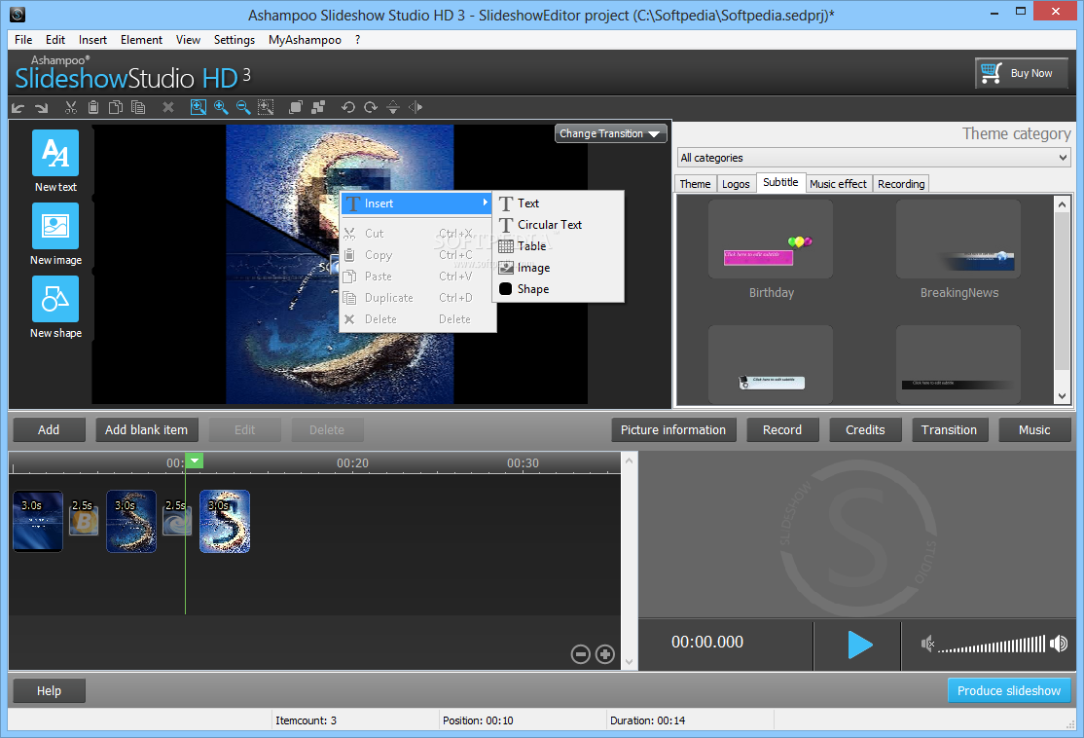This screenshot has height=738, width=1084.
Task: Open the File menu
Action: point(23,39)
